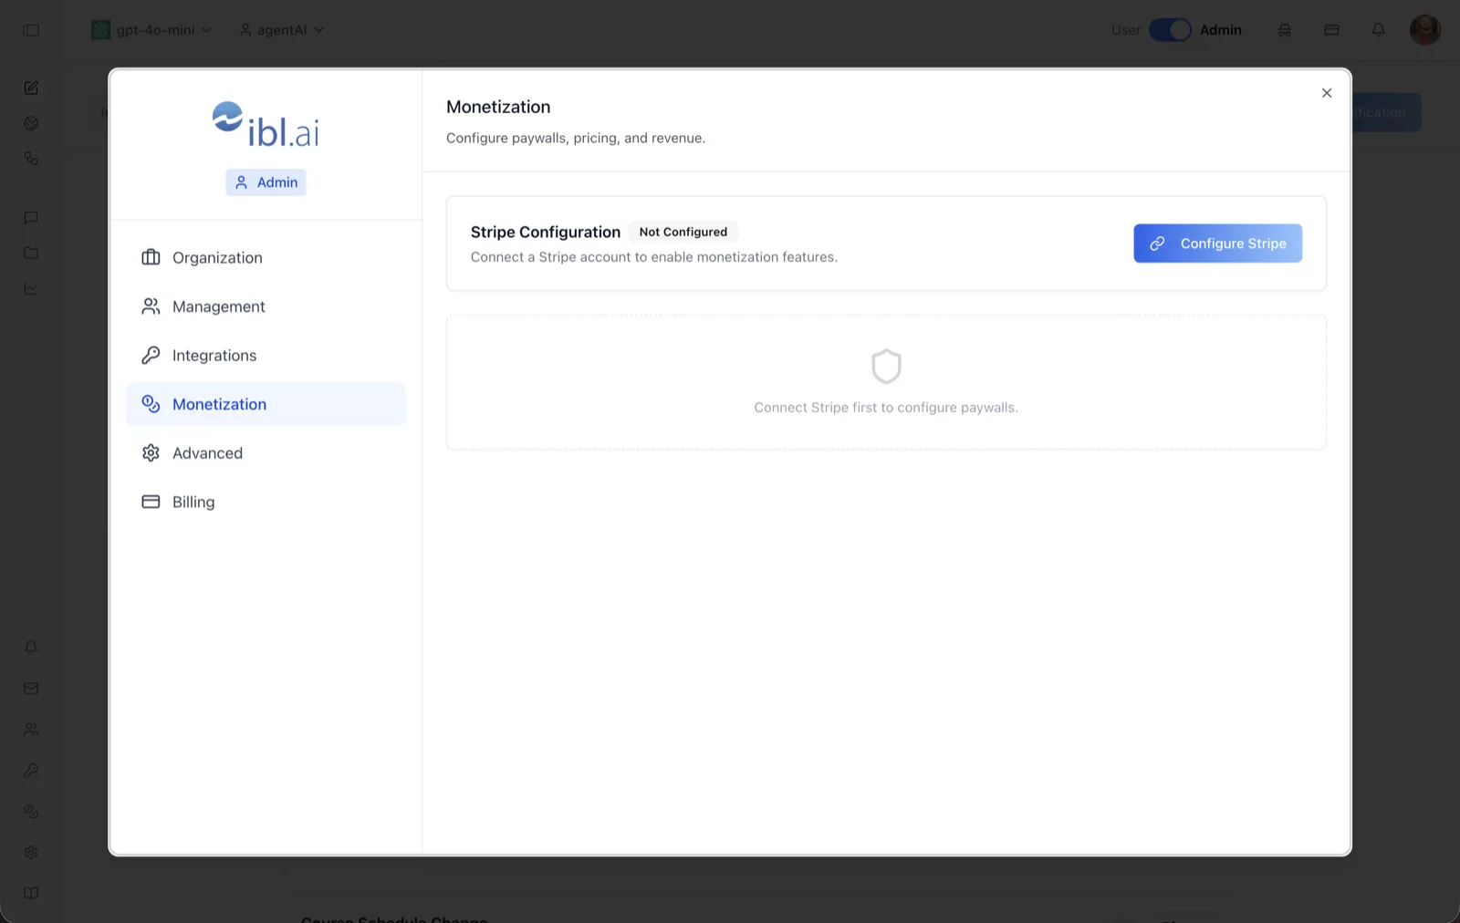The height and width of the screenshot is (923, 1460).
Task: Open the users group icon in left sidebar
Action: point(31,730)
